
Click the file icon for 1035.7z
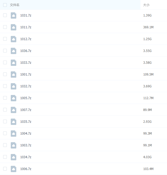tap(13, 122)
